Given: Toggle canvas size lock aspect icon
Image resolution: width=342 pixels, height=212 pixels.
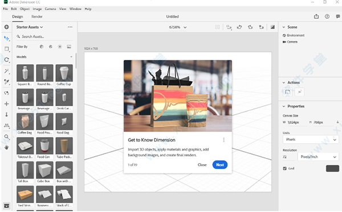Looking at the screenshot, I should (337, 122).
